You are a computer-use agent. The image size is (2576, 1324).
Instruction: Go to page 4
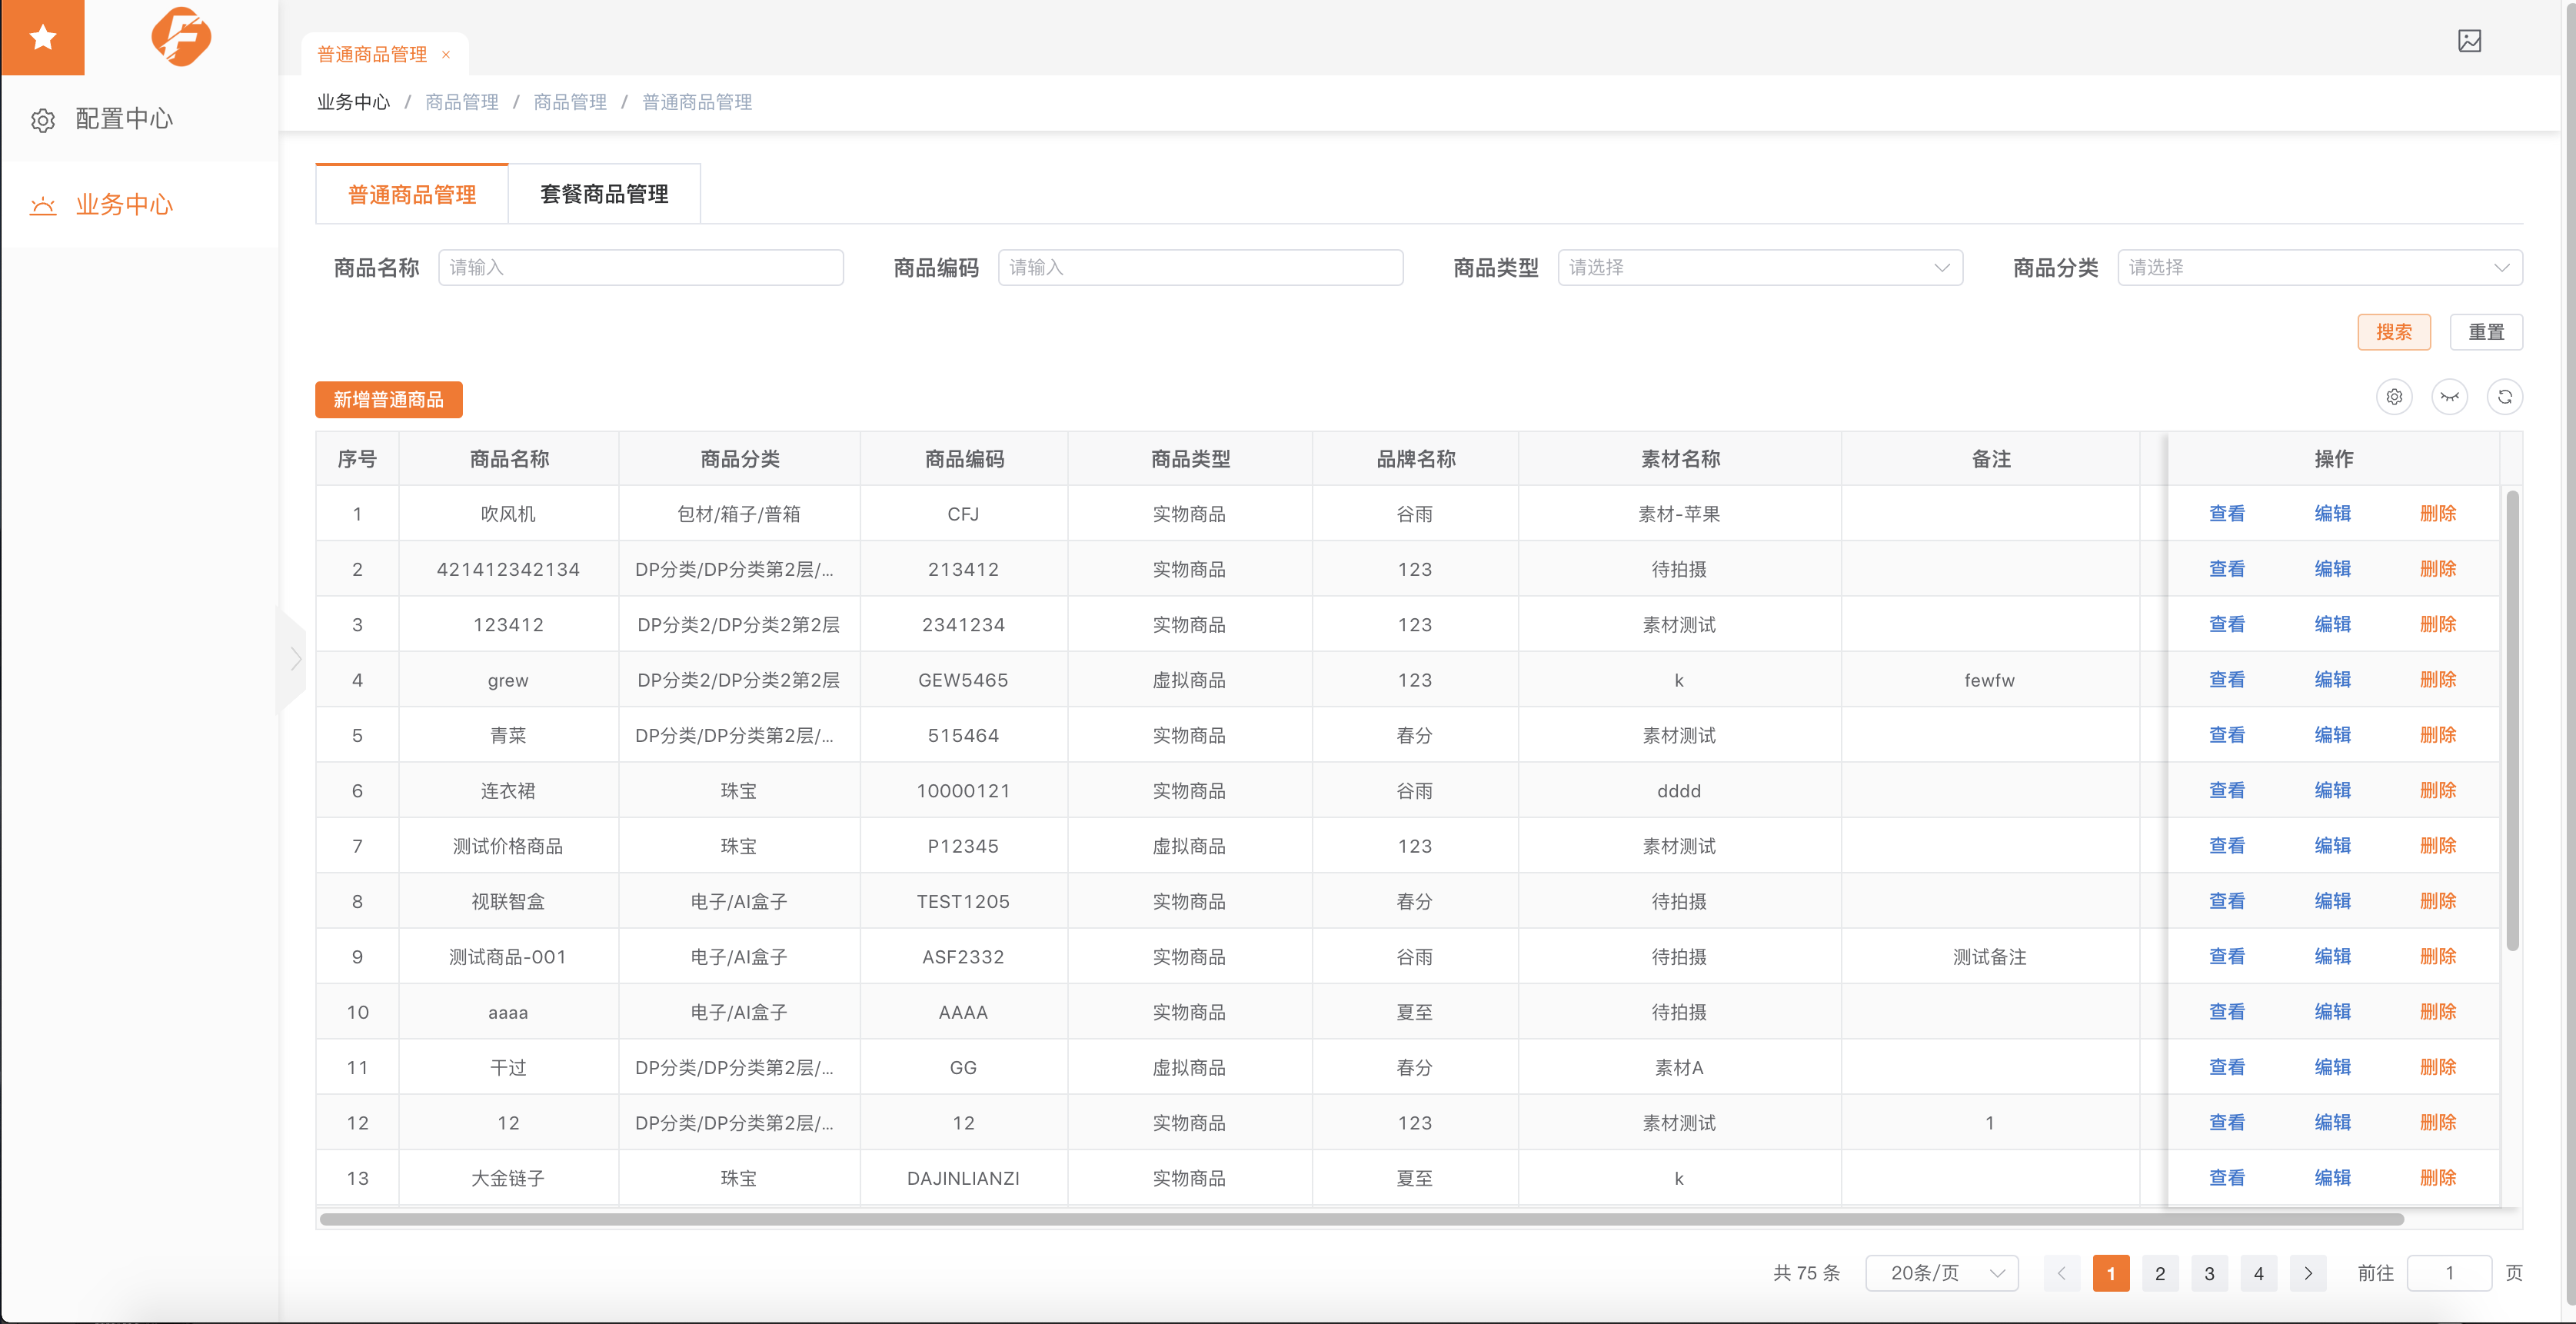pos(2258,1273)
